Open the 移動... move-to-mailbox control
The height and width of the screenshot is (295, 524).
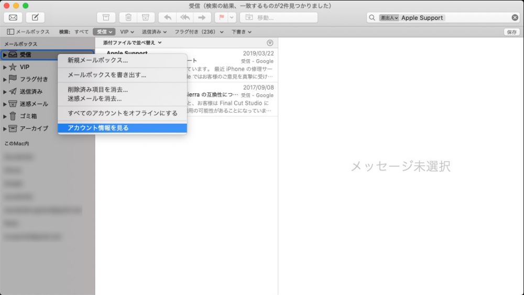coord(279,17)
